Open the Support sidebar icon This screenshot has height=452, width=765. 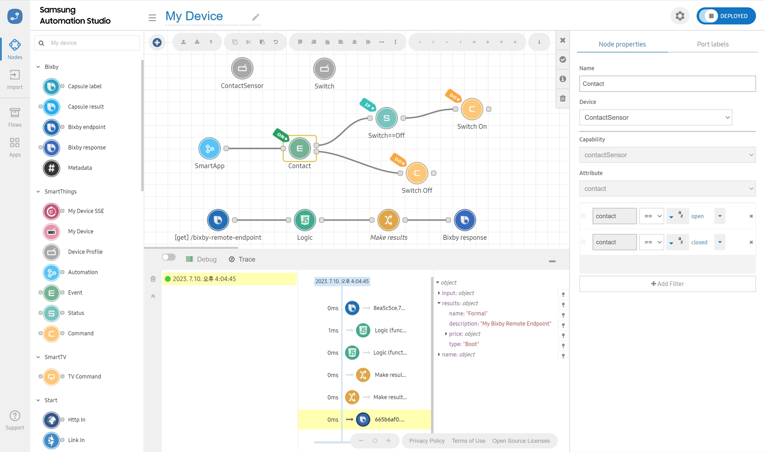tap(15, 420)
